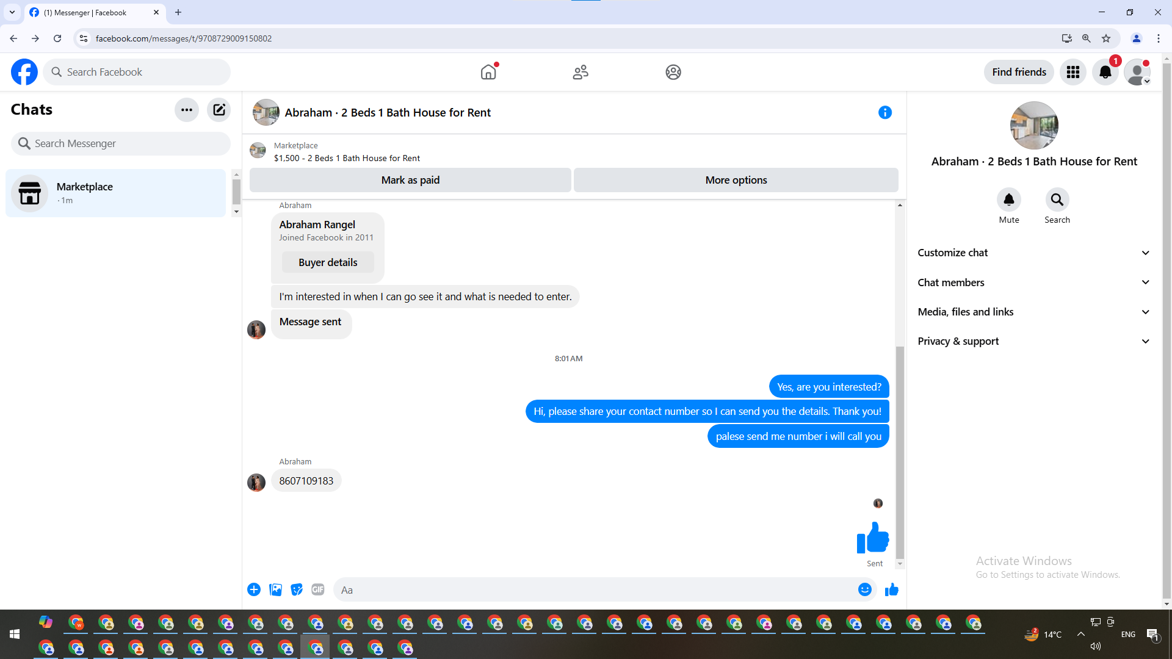Open the browser zoom magnifier icon

(x=1087, y=38)
